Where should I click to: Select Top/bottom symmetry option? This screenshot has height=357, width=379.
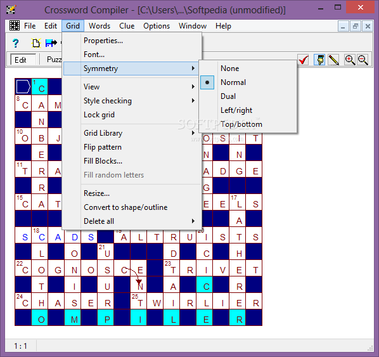click(x=248, y=124)
